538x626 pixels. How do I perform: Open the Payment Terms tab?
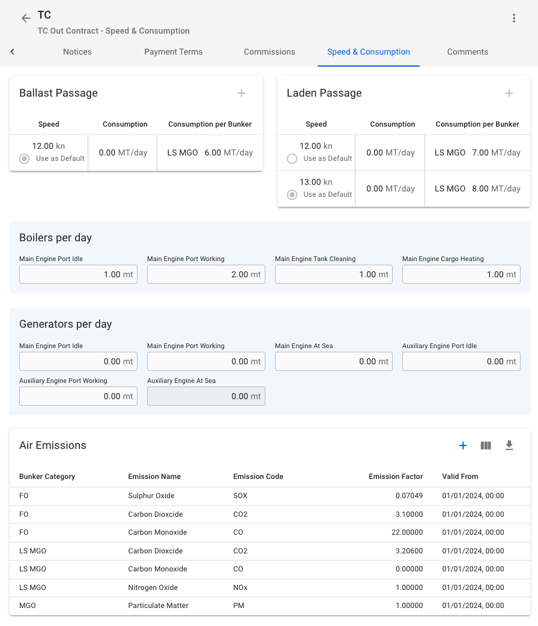(173, 52)
